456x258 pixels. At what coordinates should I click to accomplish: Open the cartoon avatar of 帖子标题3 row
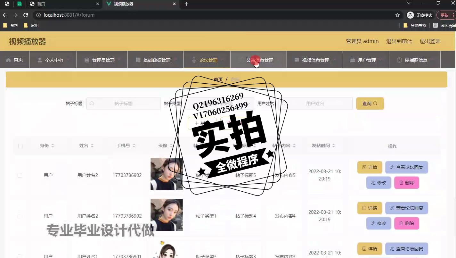167,249
